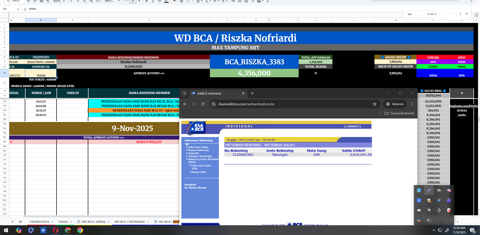Click the Samaran incognito button
Viewport: 480px width, 235px height.
pyautogui.click(x=395, y=104)
